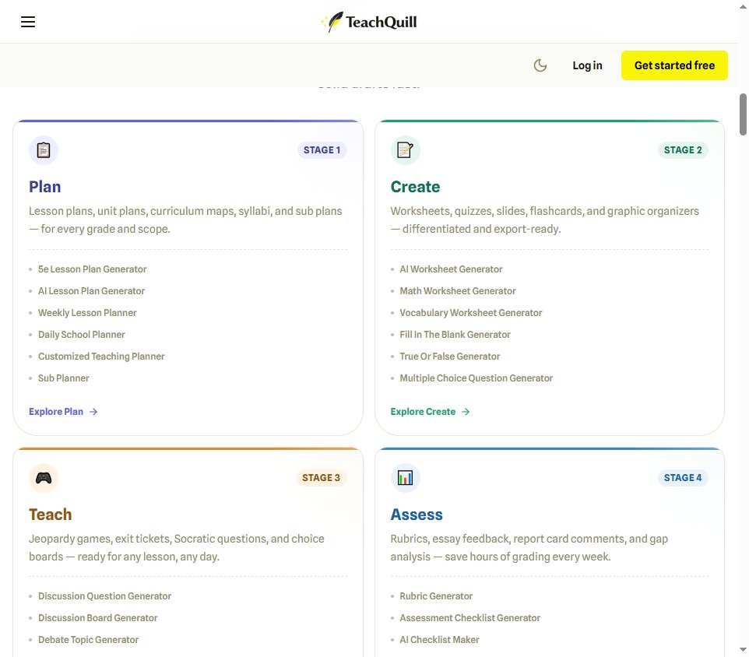Open the Teach heading

point(50,515)
